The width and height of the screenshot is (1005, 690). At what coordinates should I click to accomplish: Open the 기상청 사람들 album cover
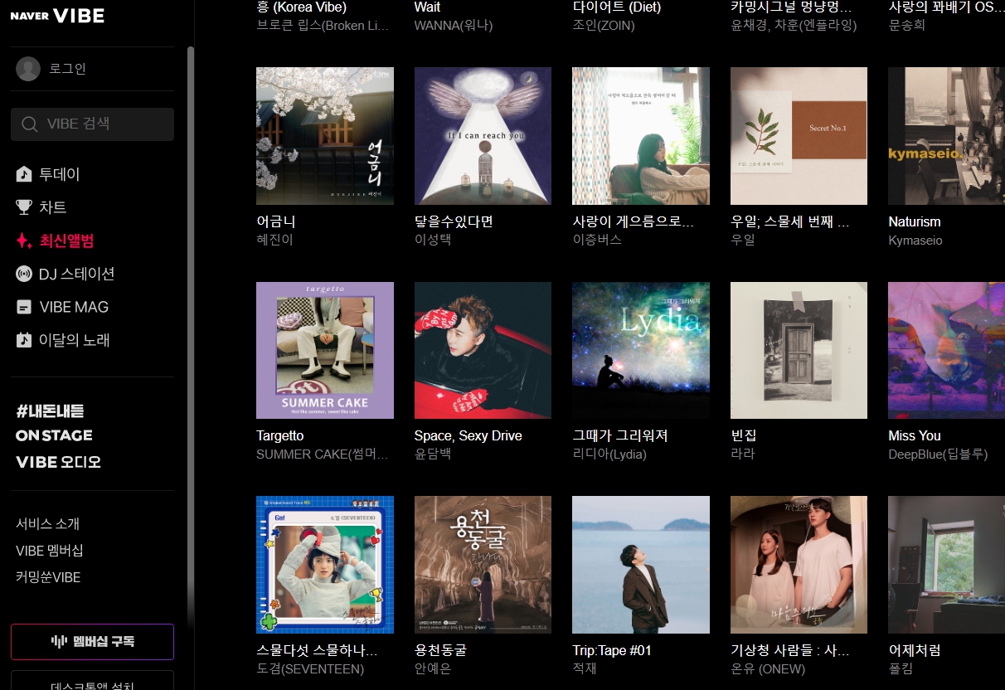point(799,565)
